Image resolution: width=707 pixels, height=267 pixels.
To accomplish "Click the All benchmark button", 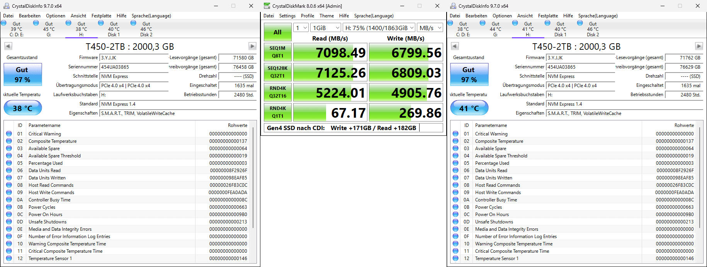I will pyautogui.click(x=277, y=32).
